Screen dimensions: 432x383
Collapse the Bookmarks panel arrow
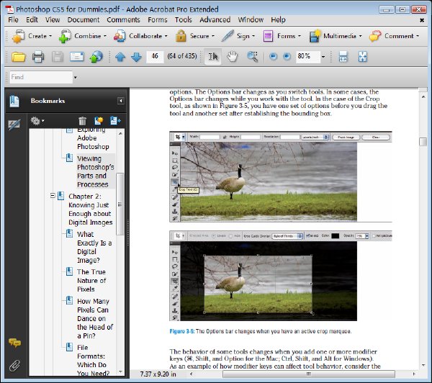point(121,101)
